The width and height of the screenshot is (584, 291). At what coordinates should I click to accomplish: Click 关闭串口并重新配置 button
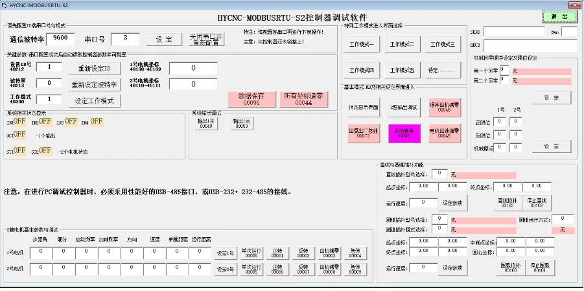(206, 40)
